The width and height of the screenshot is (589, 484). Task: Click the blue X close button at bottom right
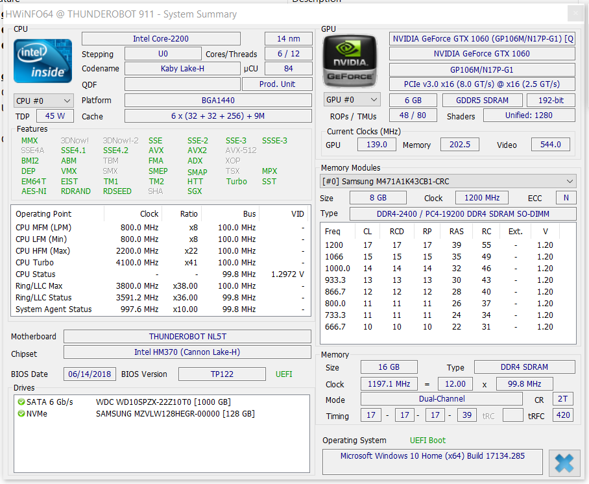(564, 463)
